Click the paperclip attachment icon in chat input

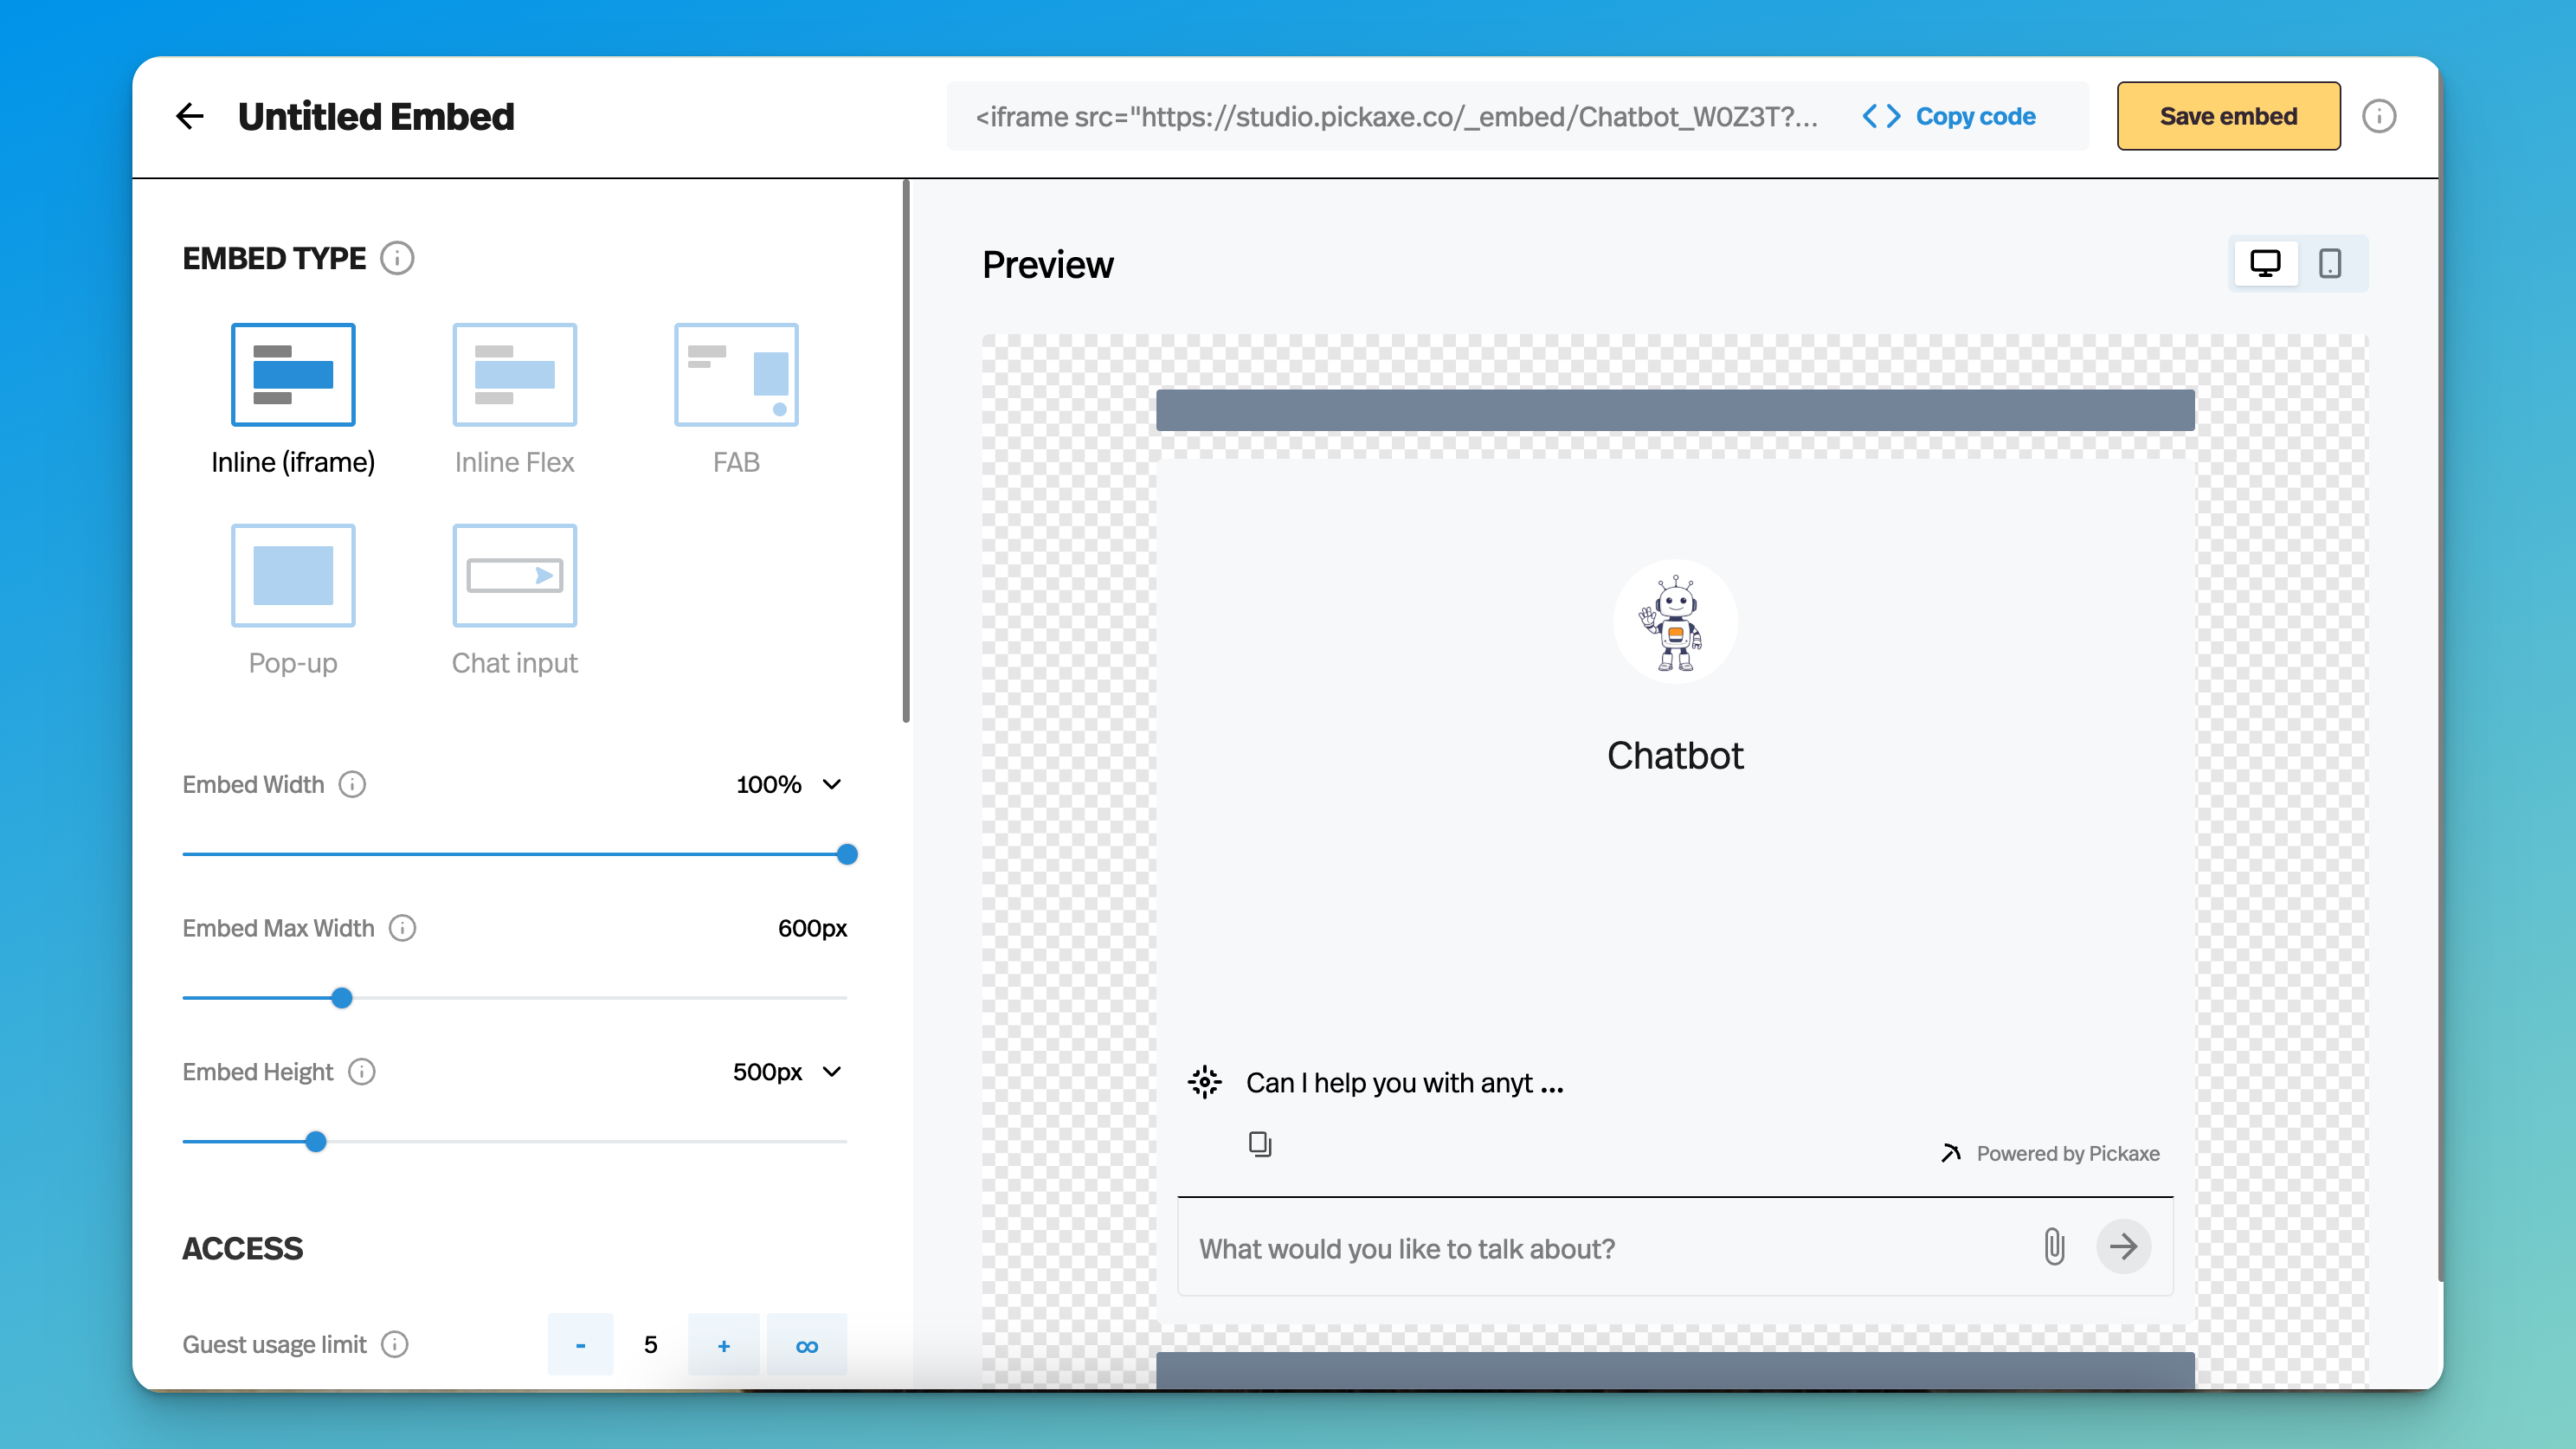pos(2053,1247)
